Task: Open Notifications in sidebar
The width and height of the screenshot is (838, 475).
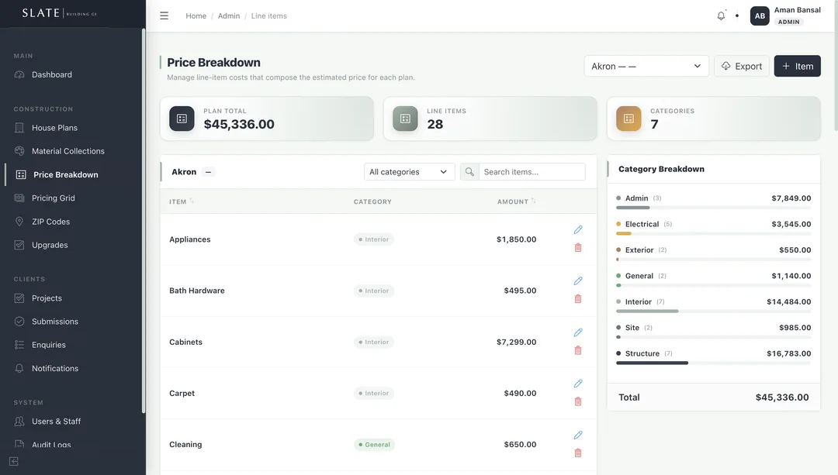Action: [x=54, y=369]
